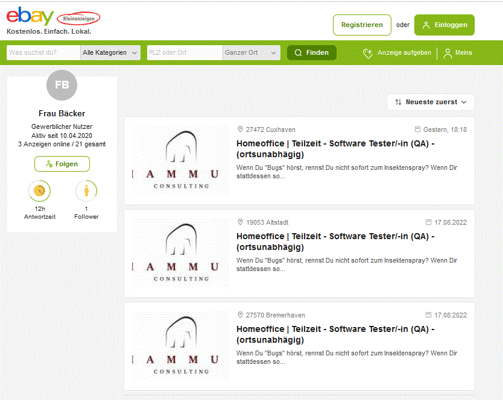Viewport: 503px width, 400px height.
Task: Click the seller name 'Frau Bäcker'
Action: (x=62, y=113)
